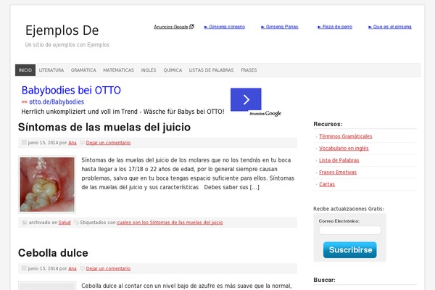Open the Salud category link
The image size is (435, 290).
click(65, 223)
